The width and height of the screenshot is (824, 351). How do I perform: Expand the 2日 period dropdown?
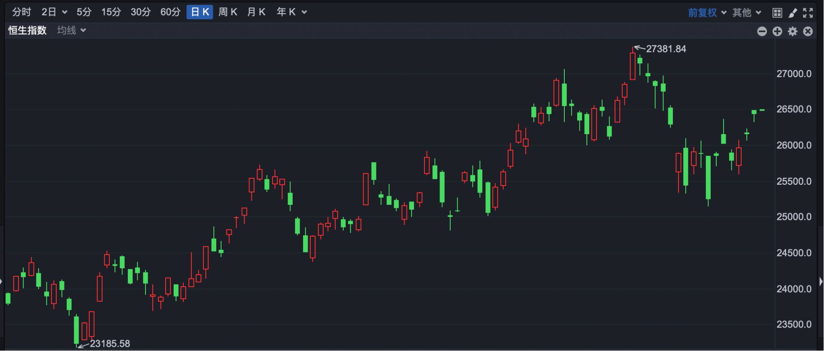pos(54,12)
